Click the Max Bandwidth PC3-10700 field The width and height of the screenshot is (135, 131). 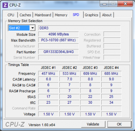click(x=58, y=40)
